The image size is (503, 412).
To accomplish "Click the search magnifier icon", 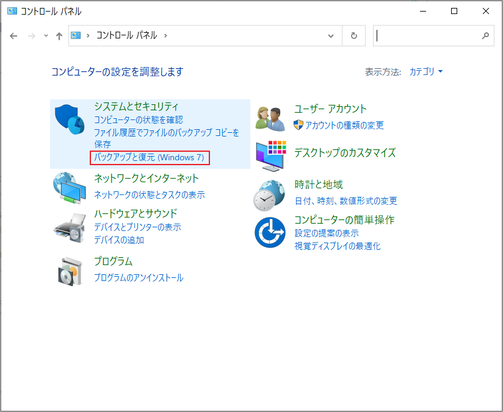I will (485, 35).
